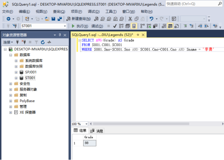Click the Copy icon in toolbar
Image resolution: width=224 pixels, height=160 pixels.
click(x=136, y=19)
